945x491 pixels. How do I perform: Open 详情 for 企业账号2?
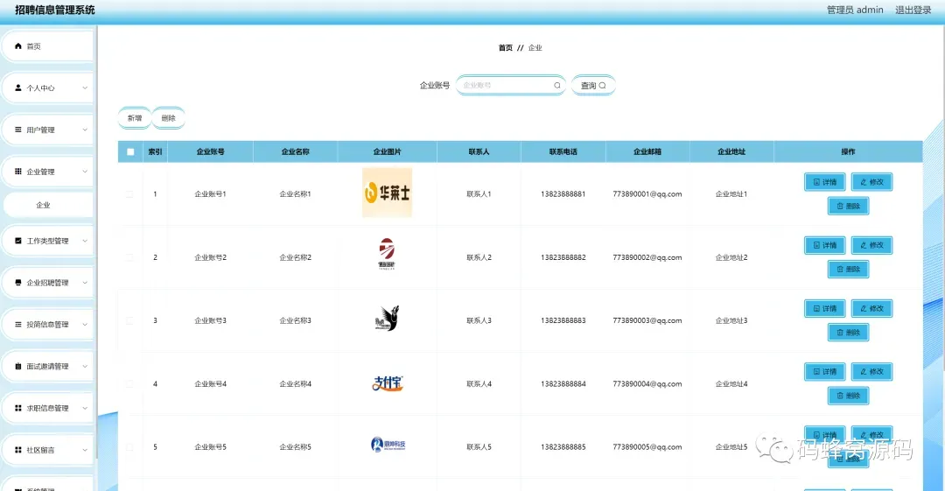[x=824, y=245]
